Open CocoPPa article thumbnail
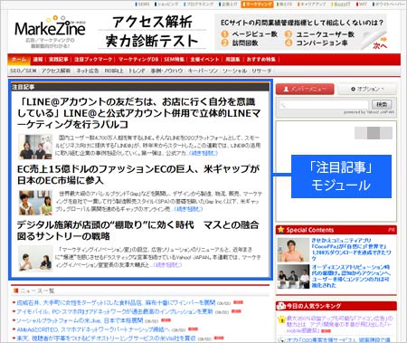 coord(293,250)
